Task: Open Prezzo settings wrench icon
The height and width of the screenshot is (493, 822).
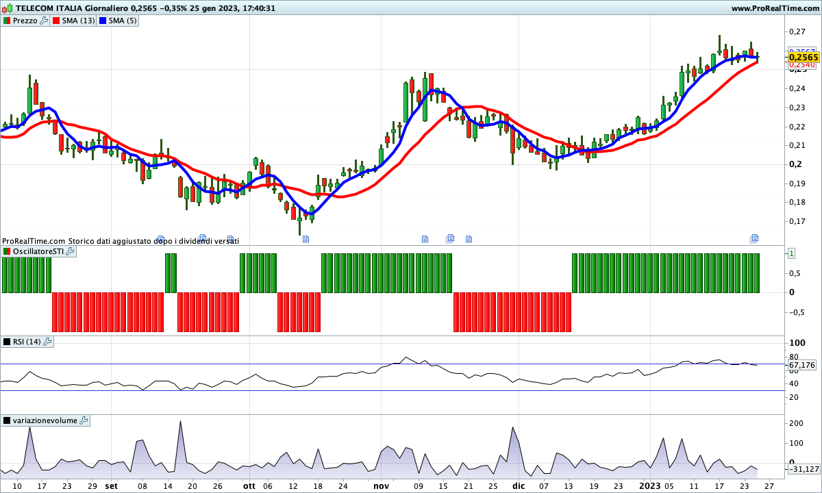Action: (x=44, y=21)
